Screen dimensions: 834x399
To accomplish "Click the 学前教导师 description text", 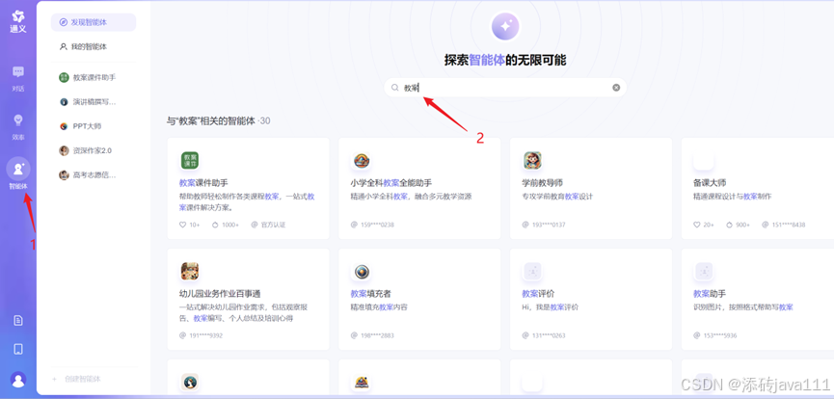I will [557, 197].
